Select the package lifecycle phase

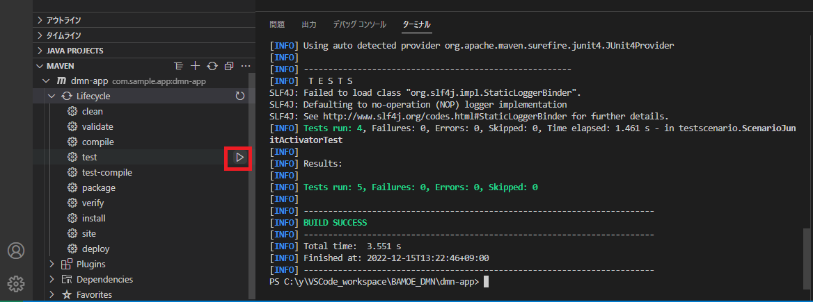(99, 187)
